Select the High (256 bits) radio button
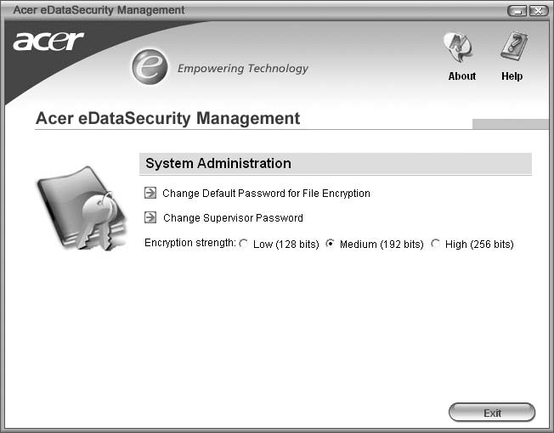 pos(436,244)
